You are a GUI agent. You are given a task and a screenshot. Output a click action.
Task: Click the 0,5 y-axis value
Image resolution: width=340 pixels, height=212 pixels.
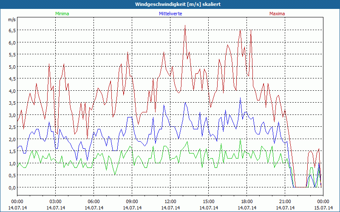pyautogui.click(x=12, y=176)
